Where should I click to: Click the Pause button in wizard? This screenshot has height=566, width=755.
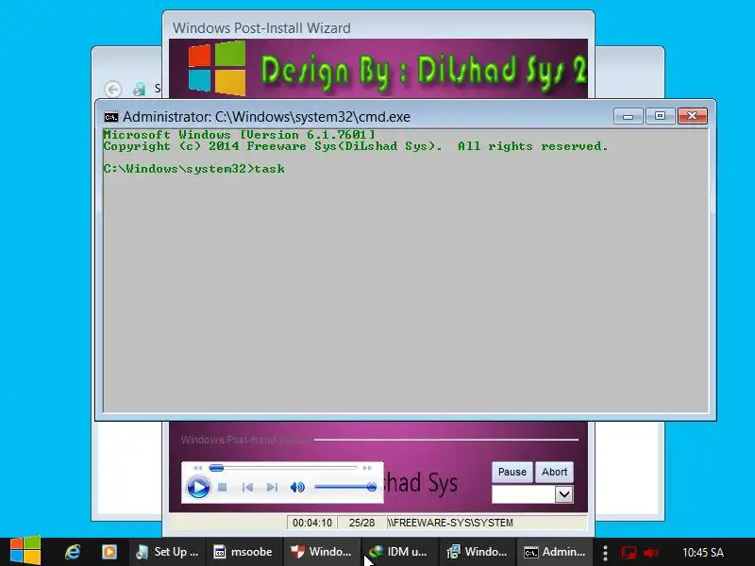pos(512,473)
